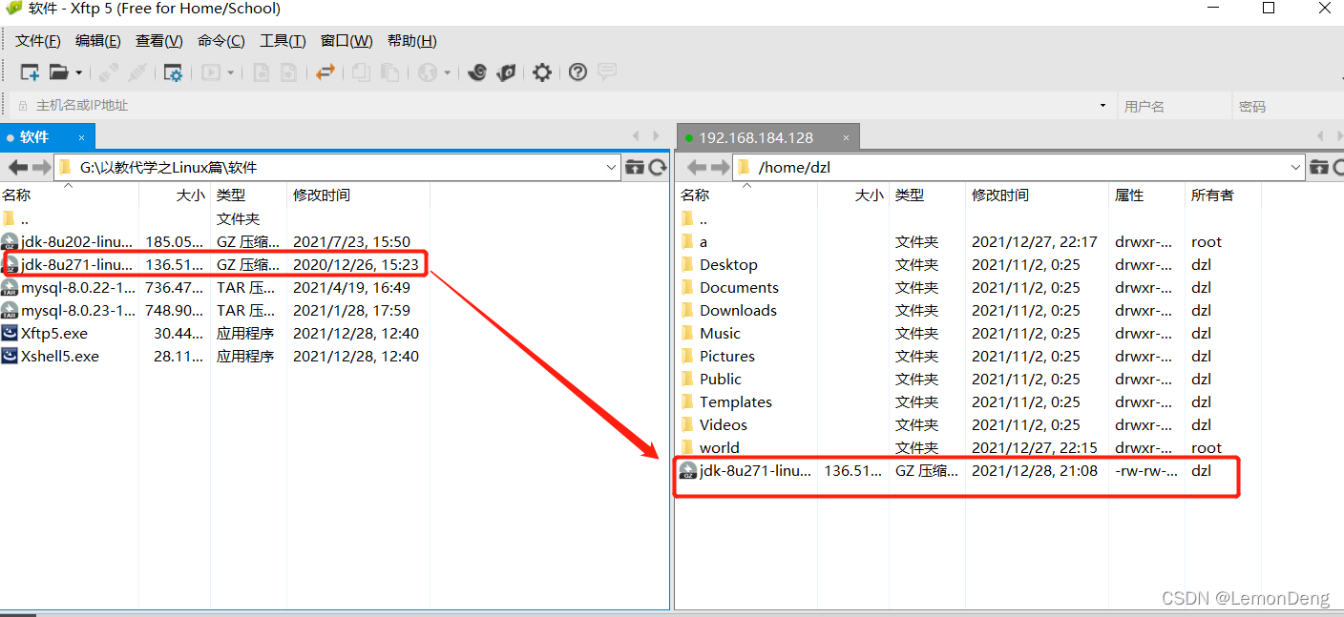Open a new session with New button

[29, 72]
